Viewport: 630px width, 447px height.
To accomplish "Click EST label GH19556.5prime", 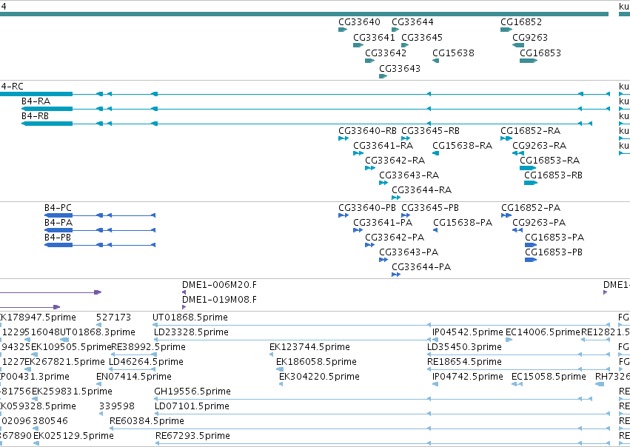I will [x=192, y=391].
